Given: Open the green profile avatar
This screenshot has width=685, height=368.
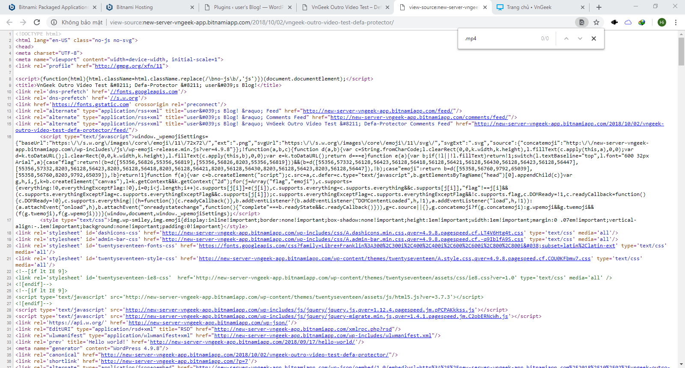Looking at the screenshot, I should [662, 22].
